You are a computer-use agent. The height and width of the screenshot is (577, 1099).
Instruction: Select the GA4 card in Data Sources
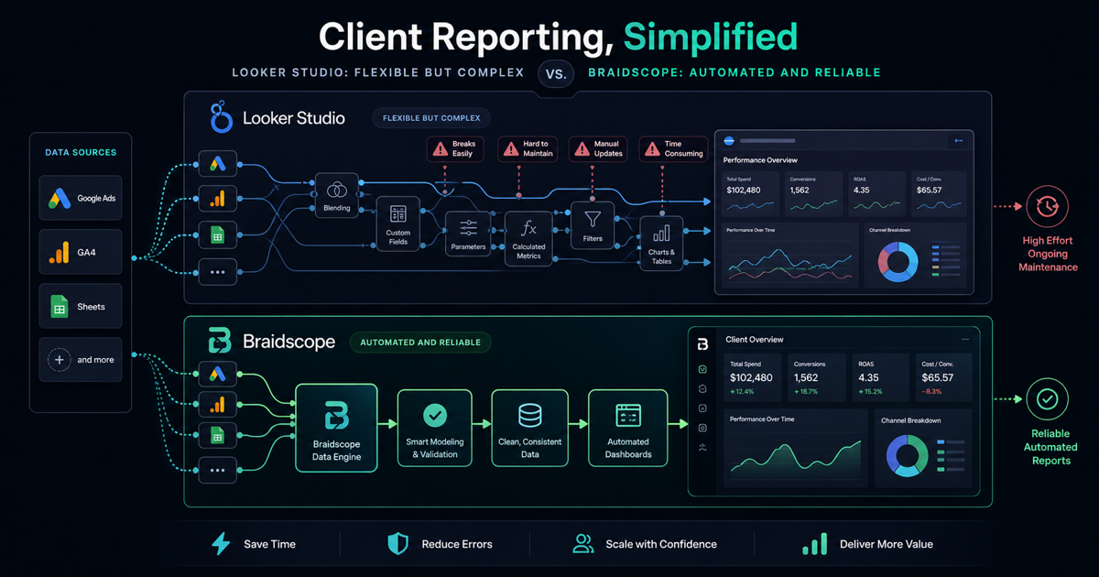pyautogui.click(x=81, y=252)
